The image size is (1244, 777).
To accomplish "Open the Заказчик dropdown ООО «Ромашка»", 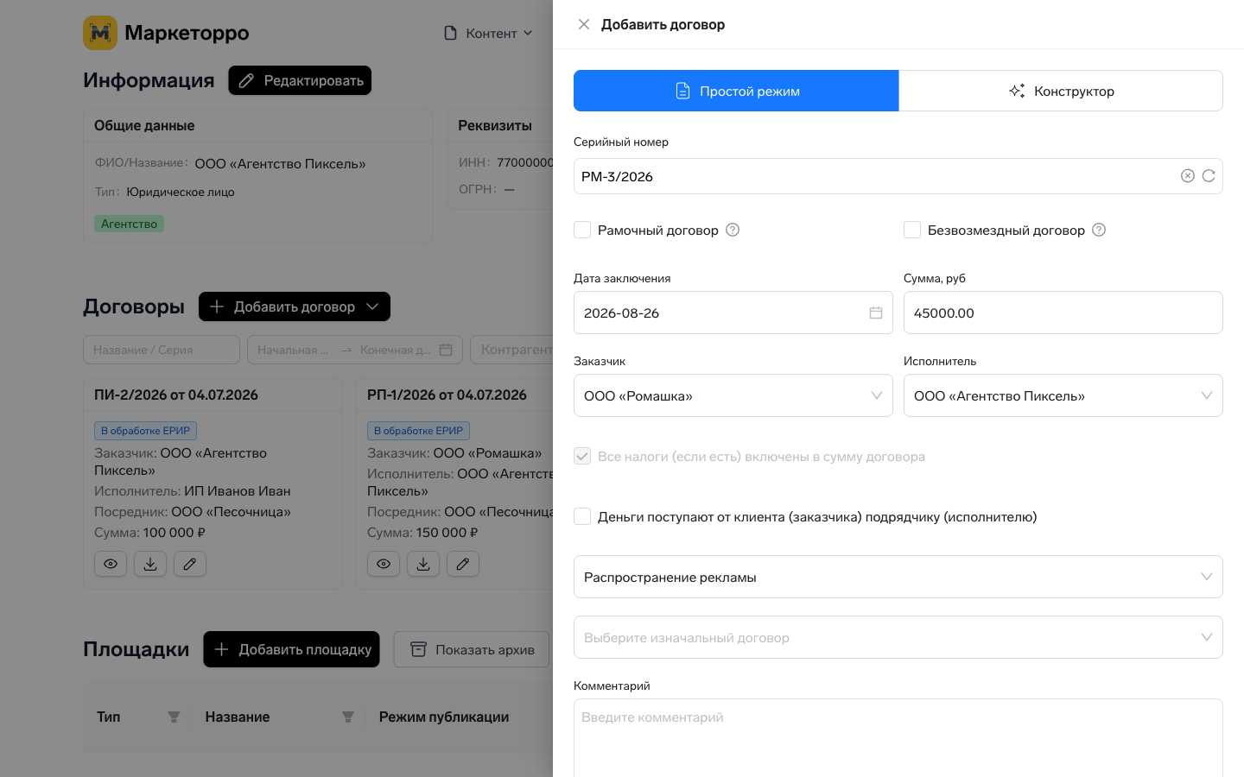I will tap(733, 395).
